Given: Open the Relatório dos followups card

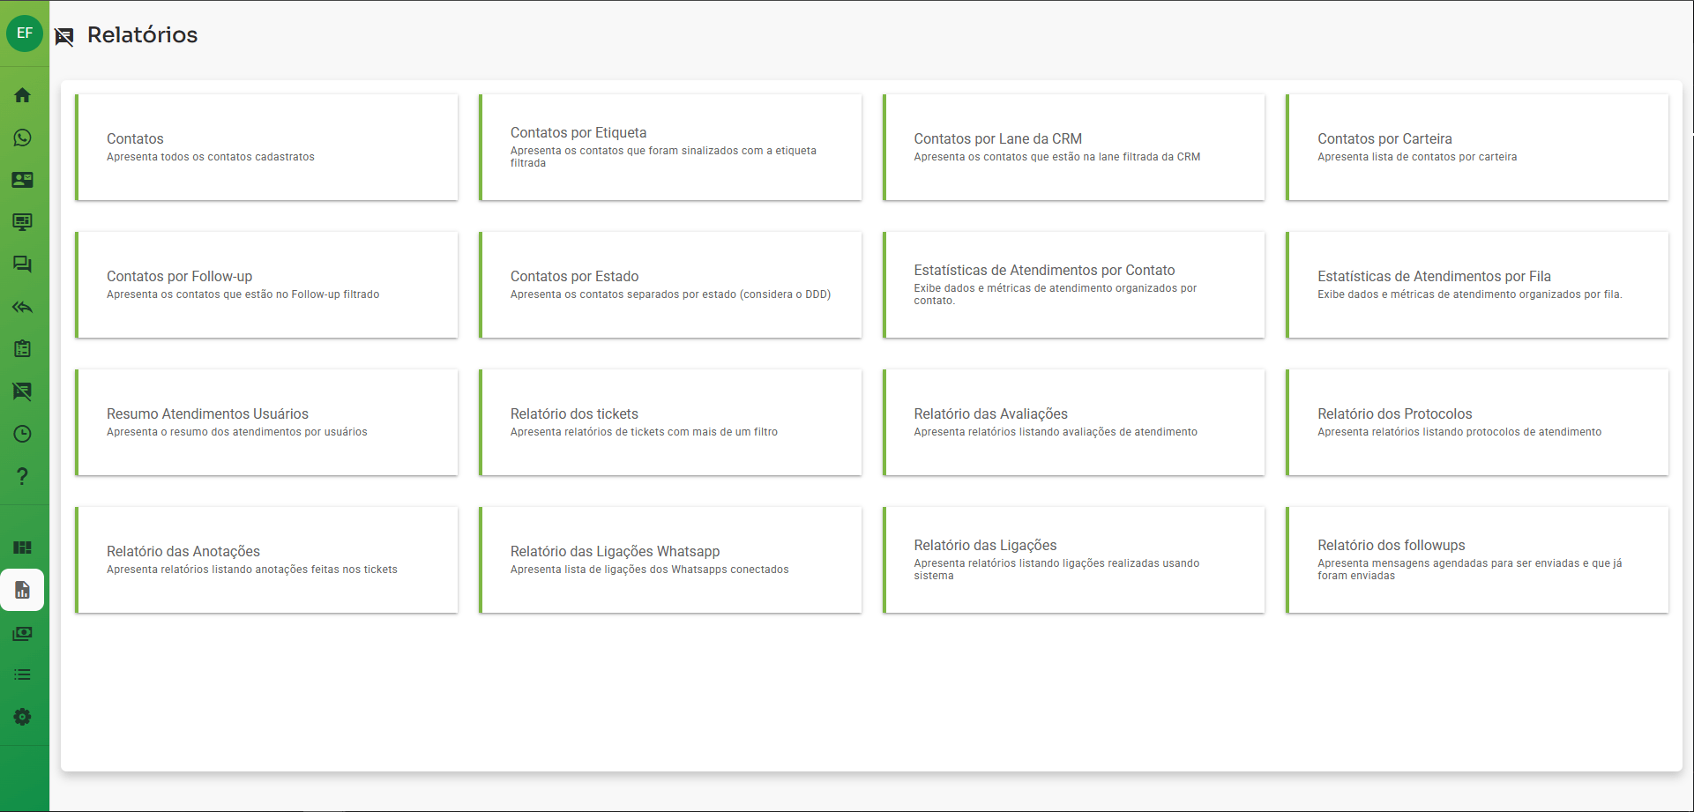Looking at the screenshot, I should (1477, 560).
